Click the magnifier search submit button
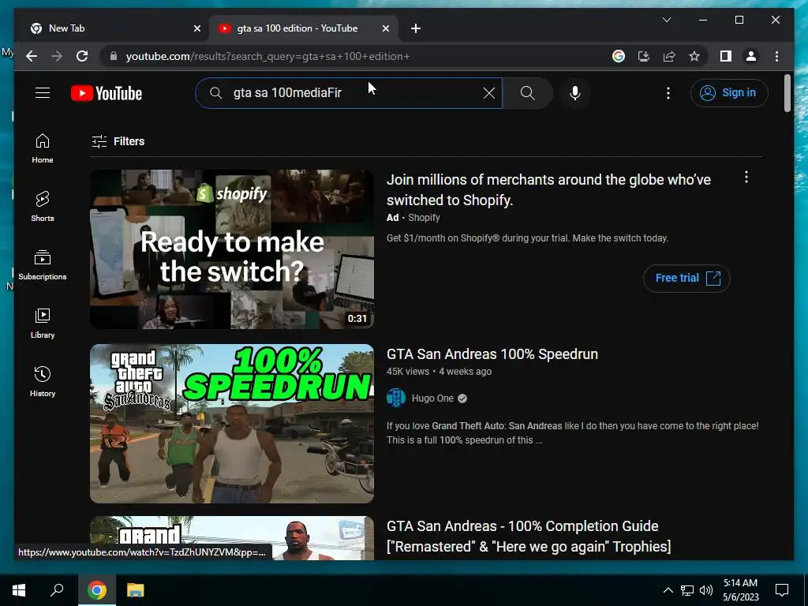The height and width of the screenshot is (606, 808). (527, 93)
